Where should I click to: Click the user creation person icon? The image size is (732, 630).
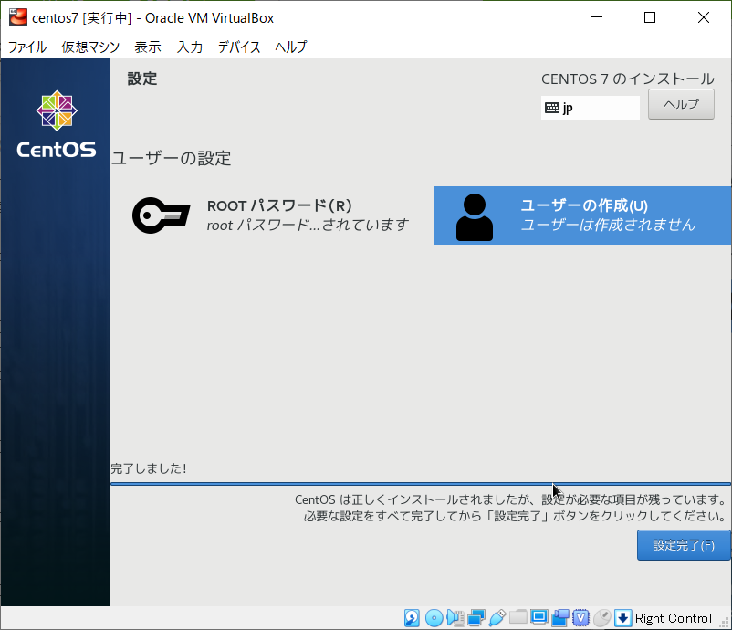tap(475, 217)
